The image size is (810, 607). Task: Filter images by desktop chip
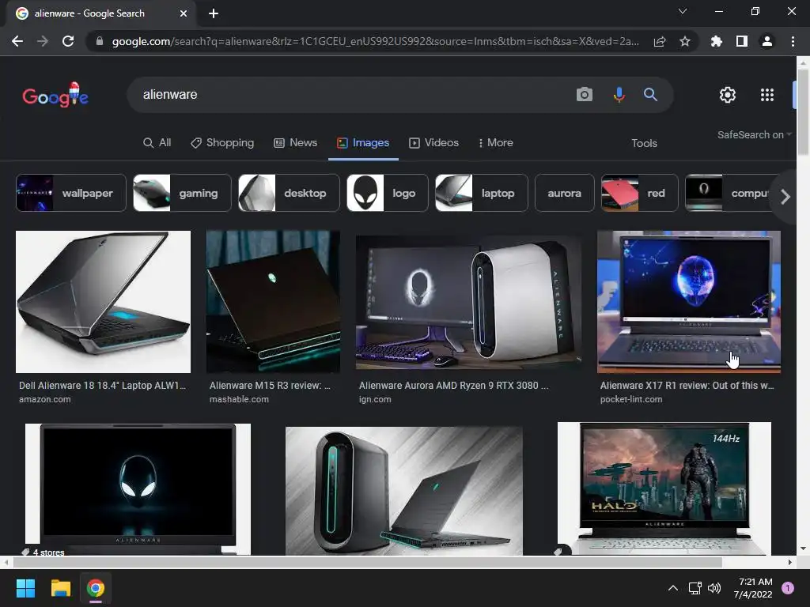289,193
